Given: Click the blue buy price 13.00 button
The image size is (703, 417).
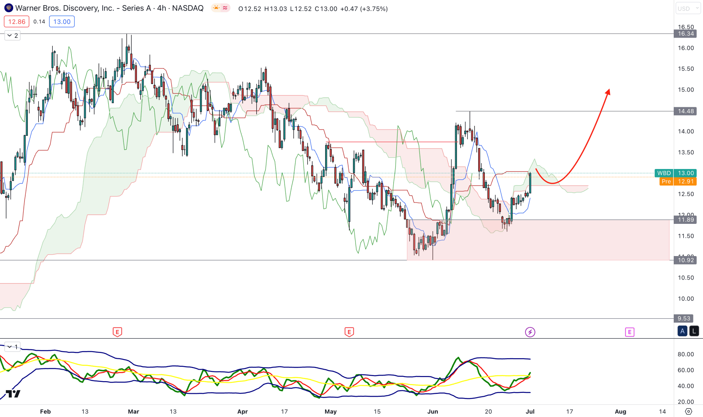Looking at the screenshot, I should [62, 22].
